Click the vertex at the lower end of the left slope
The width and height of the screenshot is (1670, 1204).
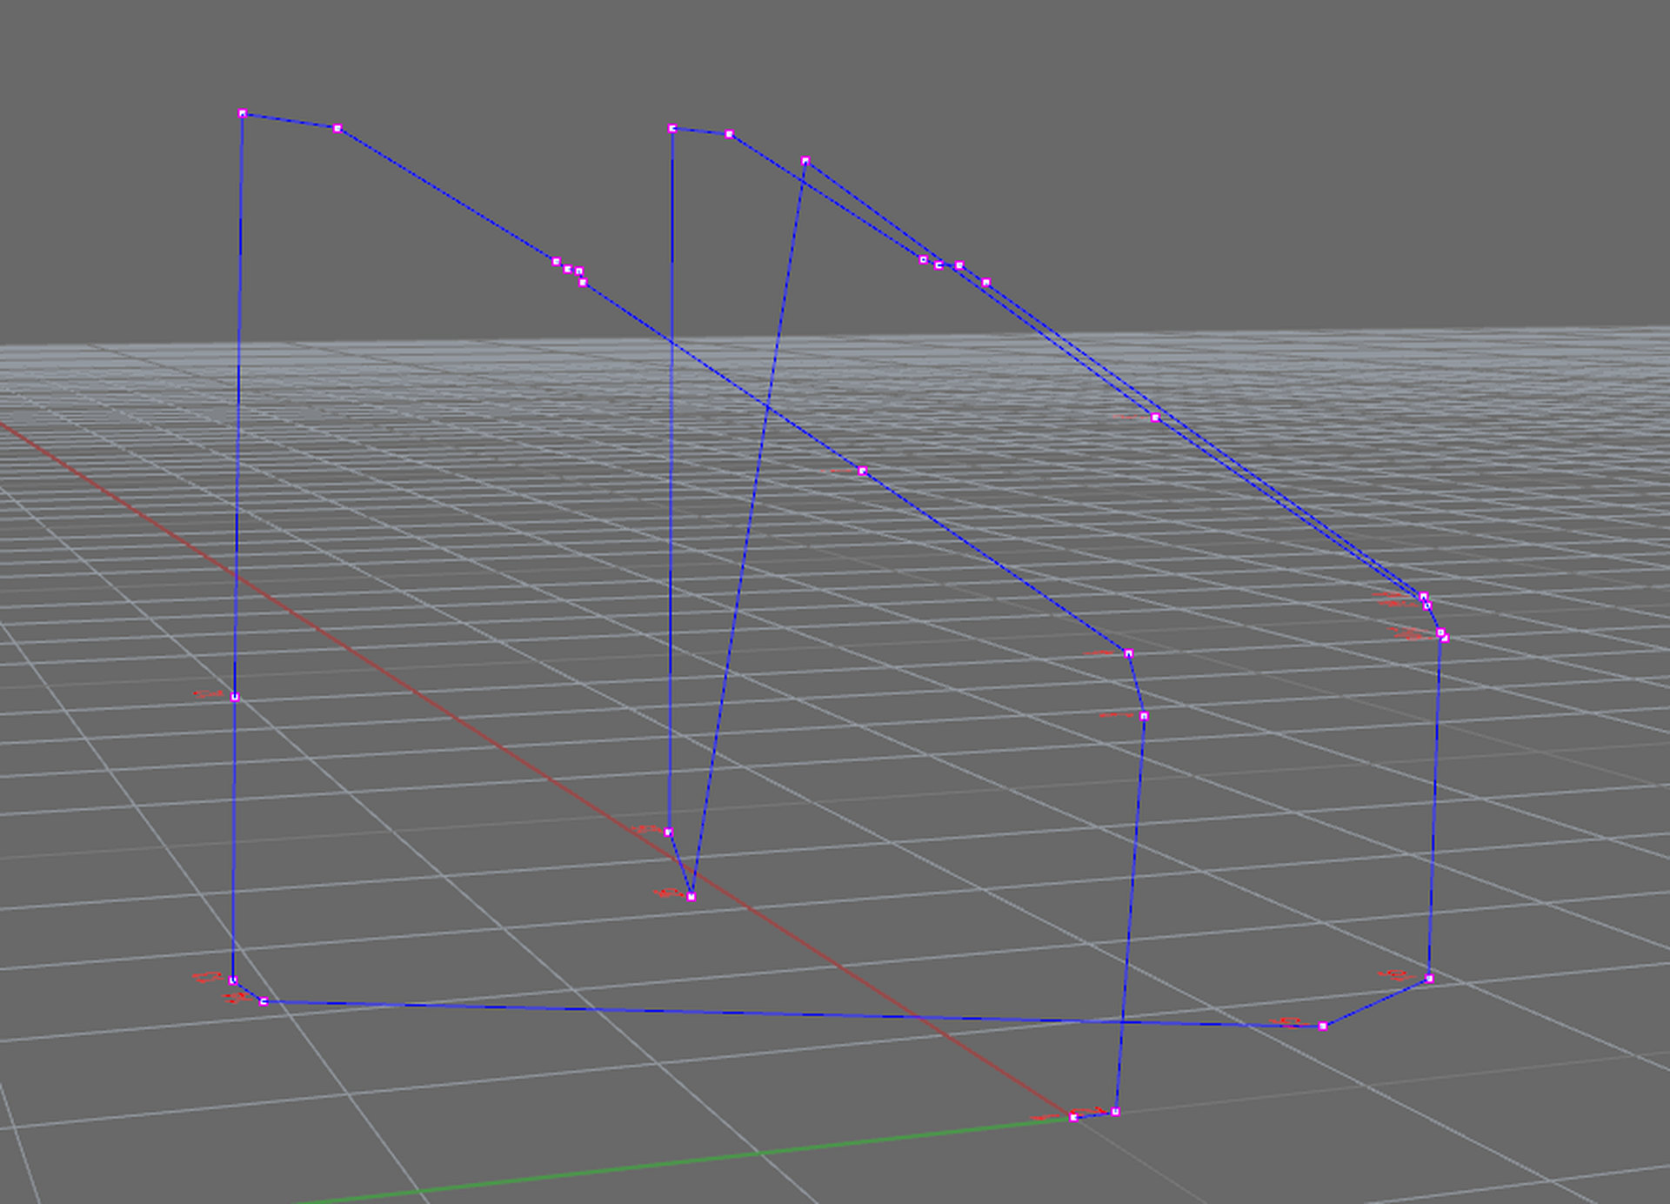(1129, 653)
